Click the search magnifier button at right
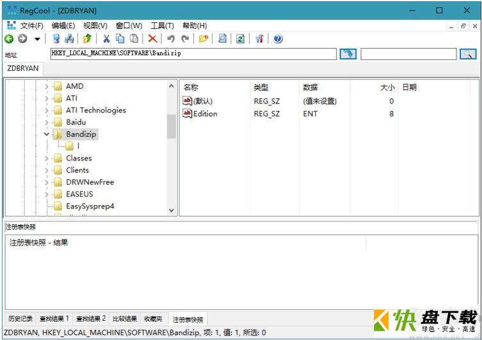Image resolution: width=482 pixels, height=340 pixels. point(468,54)
